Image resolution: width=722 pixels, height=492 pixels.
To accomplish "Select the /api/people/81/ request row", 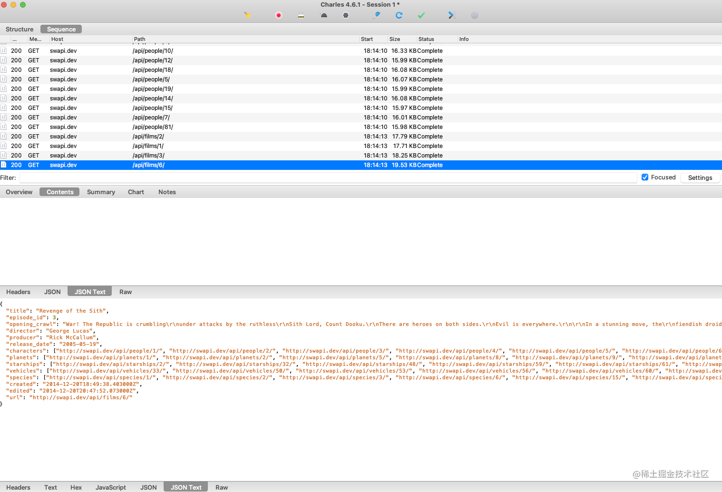I will click(361, 127).
